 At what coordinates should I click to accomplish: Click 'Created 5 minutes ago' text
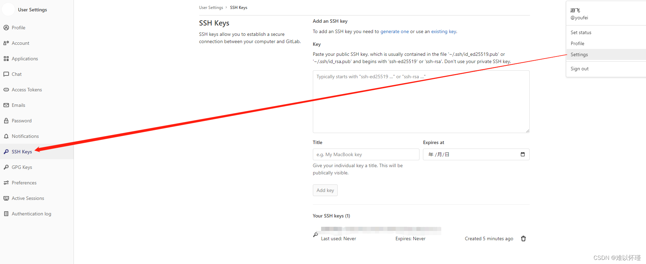pyautogui.click(x=489, y=238)
